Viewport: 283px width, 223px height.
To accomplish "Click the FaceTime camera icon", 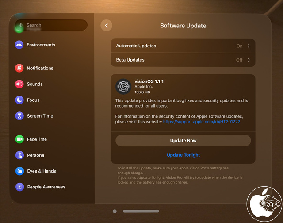I will 19,139.
